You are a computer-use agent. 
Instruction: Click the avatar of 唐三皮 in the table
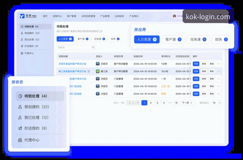coord(98,71)
